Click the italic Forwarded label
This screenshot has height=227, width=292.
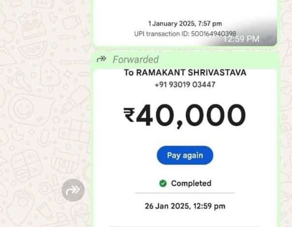coord(135,59)
